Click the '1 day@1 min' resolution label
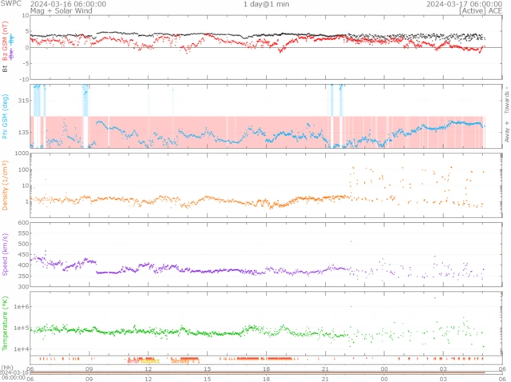 pyautogui.click(x=266, y=4)
